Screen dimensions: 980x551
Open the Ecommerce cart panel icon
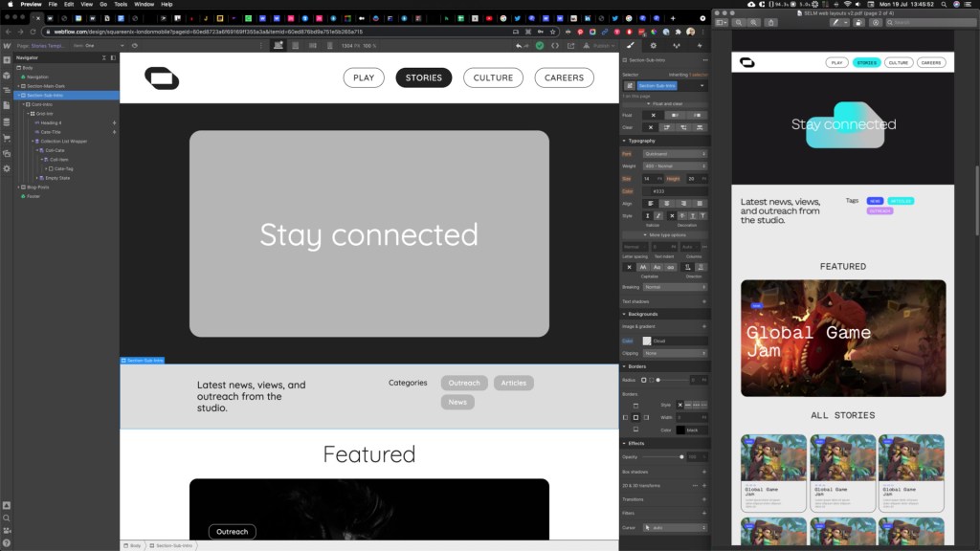[7, 138]
